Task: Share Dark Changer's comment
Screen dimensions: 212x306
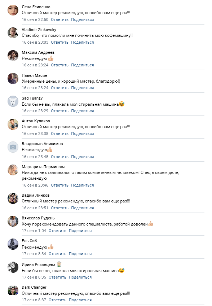Action: click(80, 300)
